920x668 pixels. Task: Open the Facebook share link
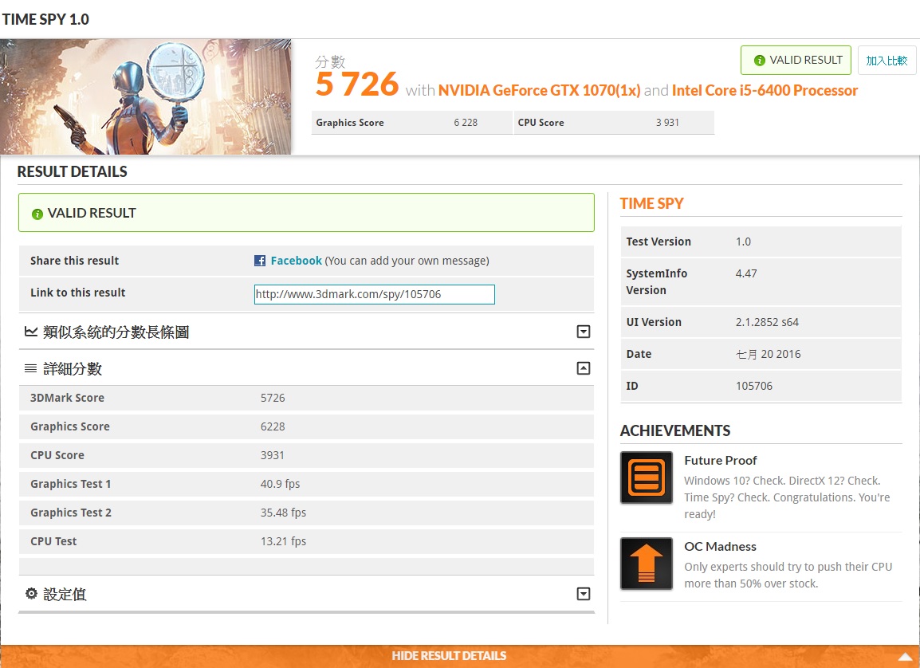pos(297,261)
